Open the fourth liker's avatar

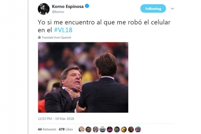(102, 129)
